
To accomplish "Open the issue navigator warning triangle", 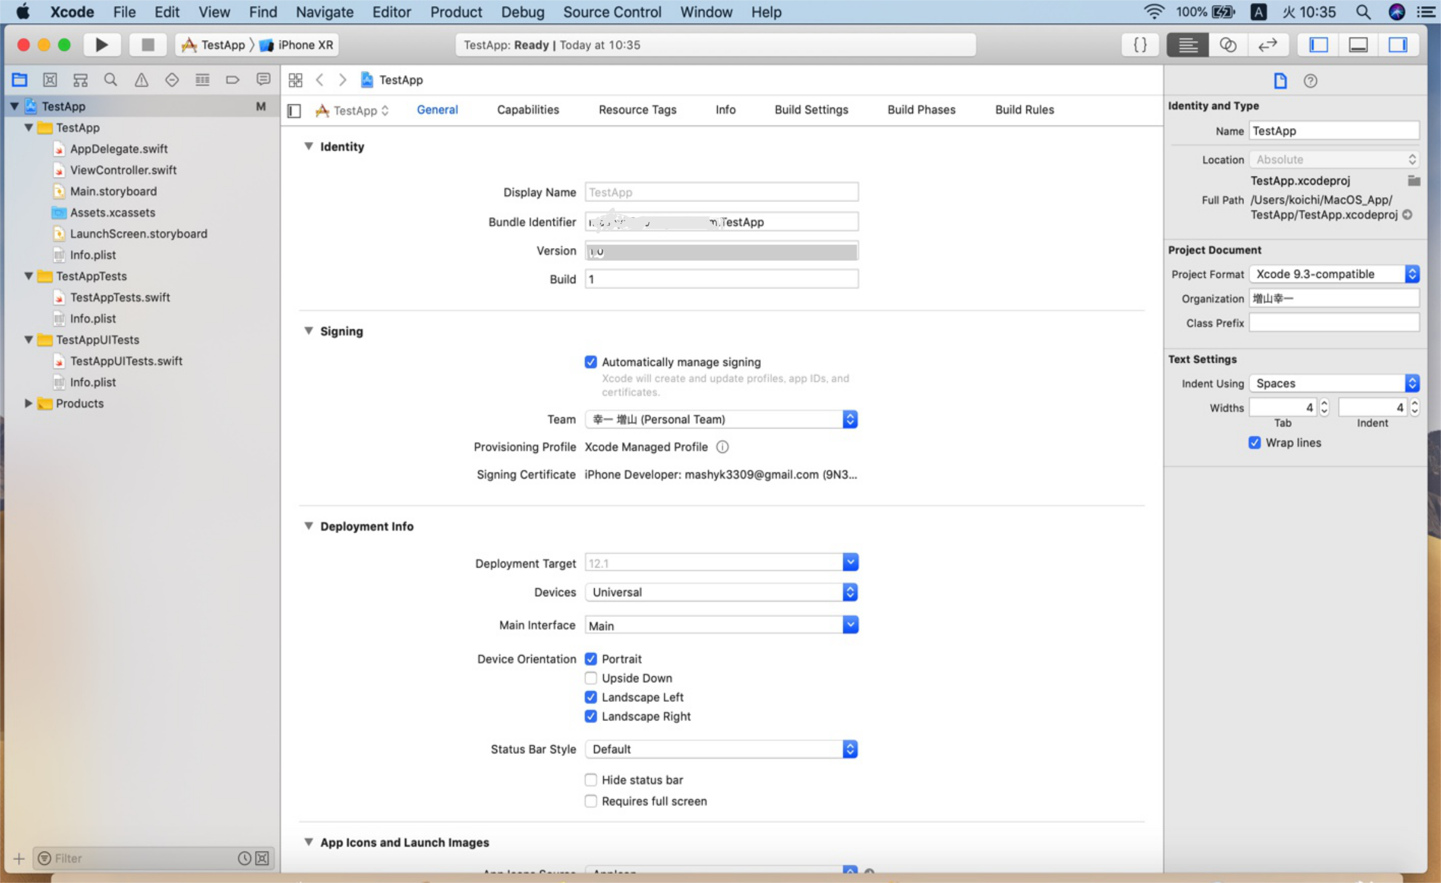I will (141, 79).
